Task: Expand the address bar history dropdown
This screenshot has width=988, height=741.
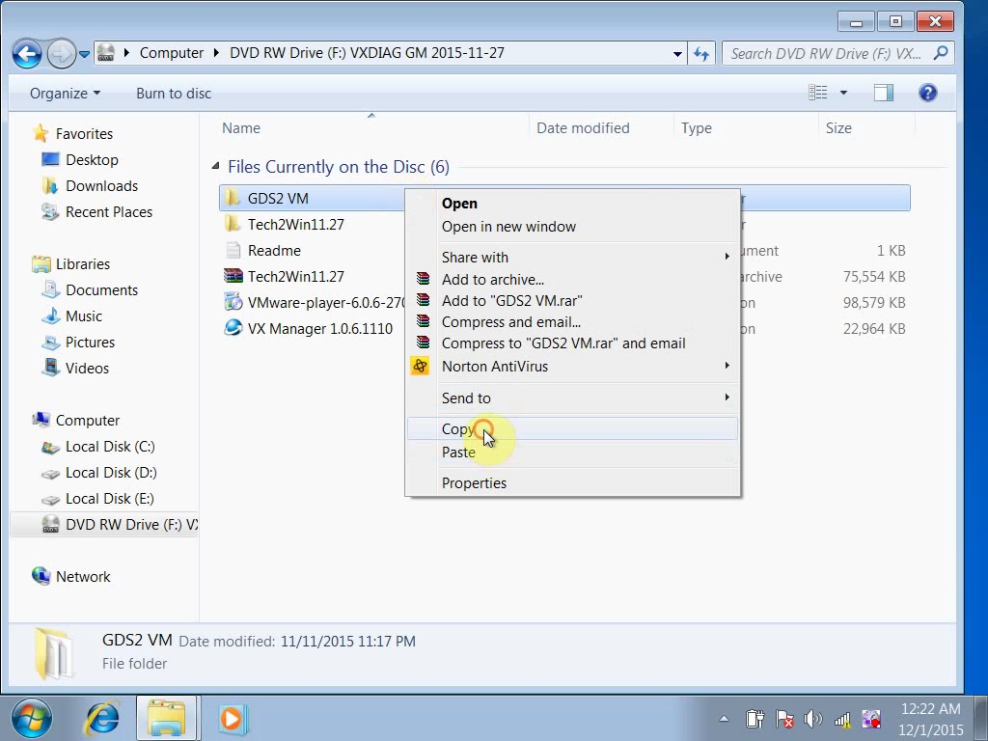Action: point(677,54)
